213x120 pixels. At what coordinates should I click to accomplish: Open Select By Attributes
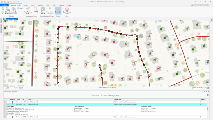(x=8, y=11)
